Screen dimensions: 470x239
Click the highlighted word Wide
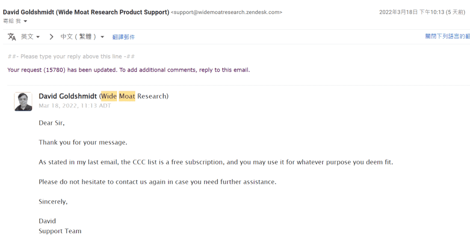click(109, 96)
